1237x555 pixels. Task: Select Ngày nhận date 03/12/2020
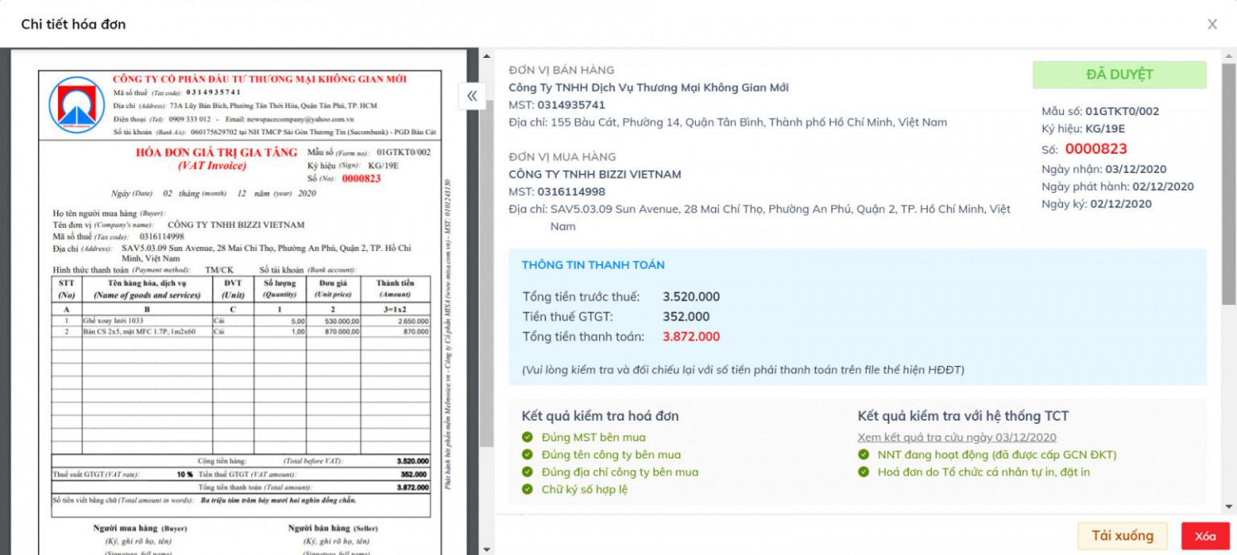click(x=1136, y=170)
